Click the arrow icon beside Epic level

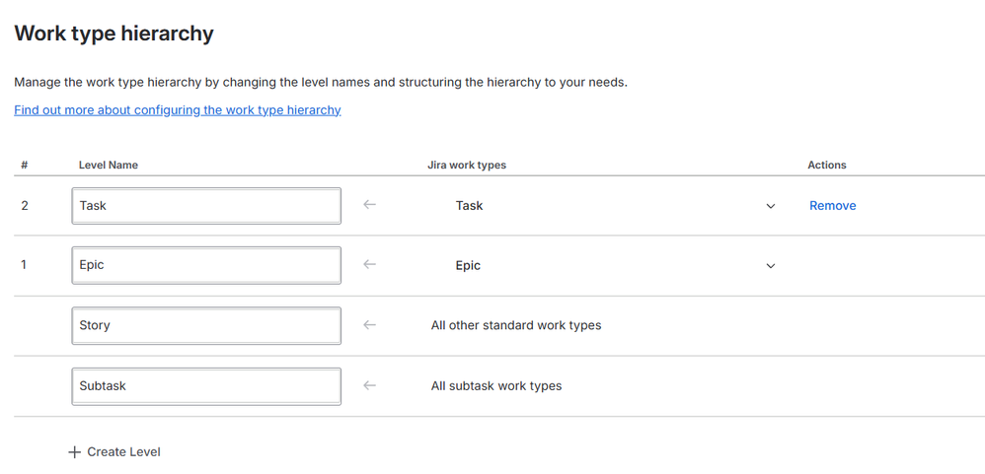(x=370, y=265)
